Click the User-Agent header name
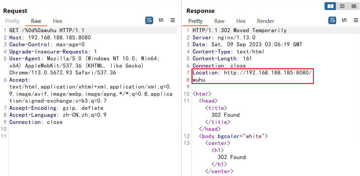The height and width of the screenshot is (176, 360). (x=25, y=59)
